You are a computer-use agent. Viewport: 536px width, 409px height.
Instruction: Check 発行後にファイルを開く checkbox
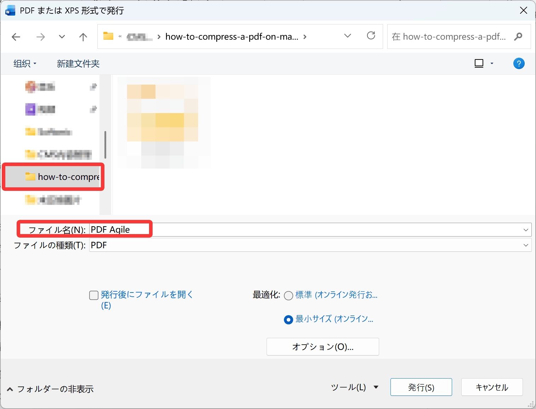point(93,295)
